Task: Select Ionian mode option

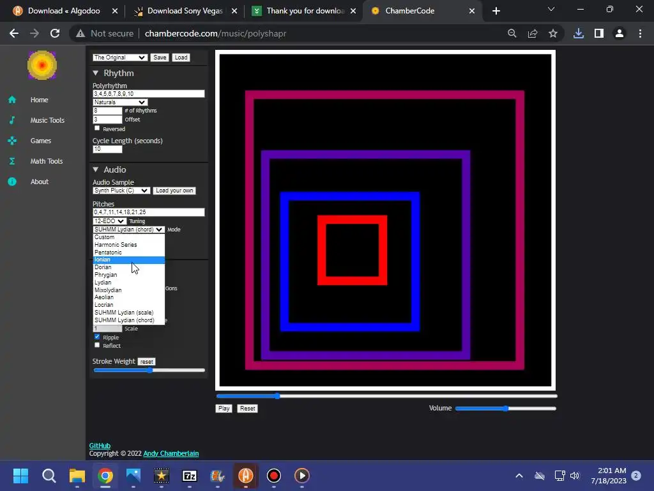Action: coord(129,260)
